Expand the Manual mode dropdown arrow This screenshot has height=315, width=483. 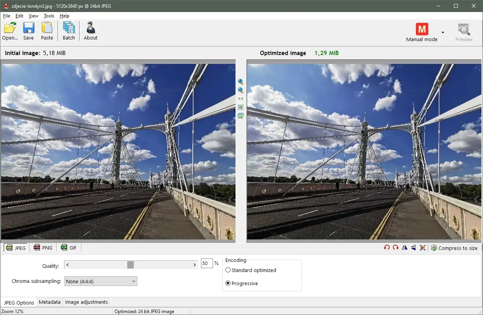[443, 33]
